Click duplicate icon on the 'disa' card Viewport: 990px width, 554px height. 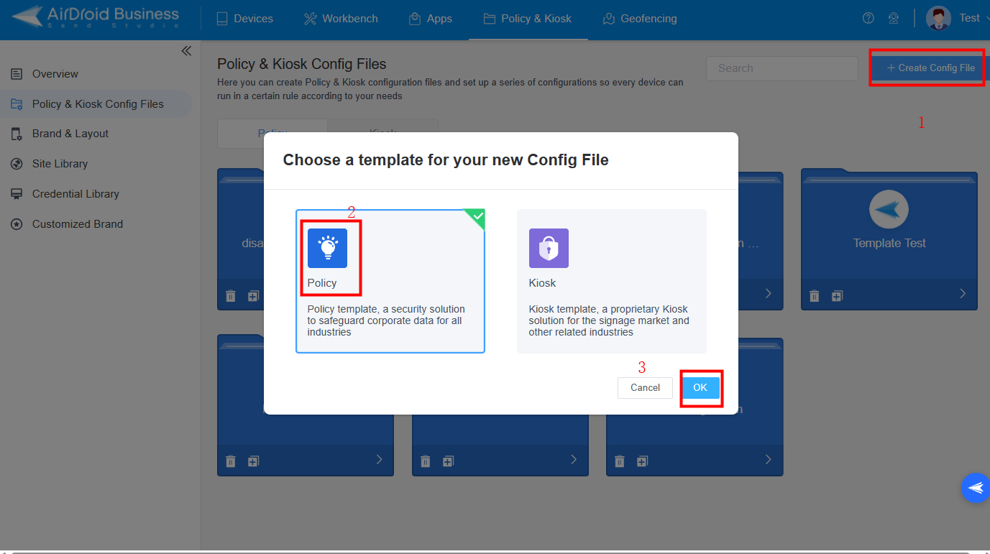tap(253, 295)
